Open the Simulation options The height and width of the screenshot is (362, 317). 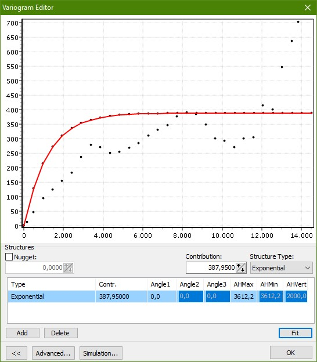tap(101, 353)
